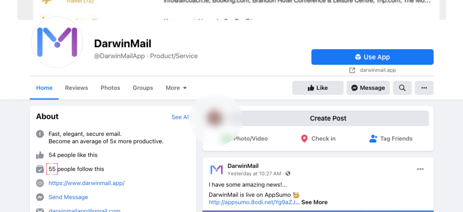
Task: Click See All in About section
Action: point(180,117)
